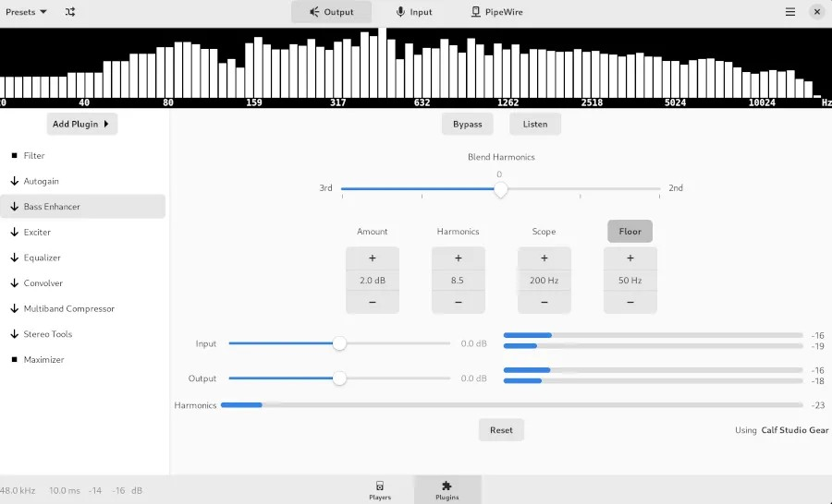Click the Harmonics level meter bar
Screen dimensions: 832x504
click(511, 405)
